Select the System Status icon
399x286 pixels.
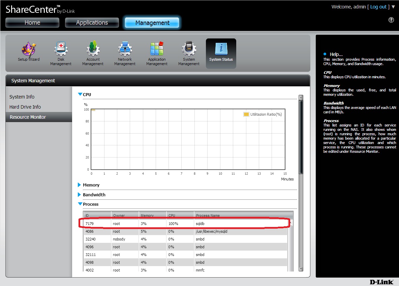pyautogui.click(x=221, y=52)
